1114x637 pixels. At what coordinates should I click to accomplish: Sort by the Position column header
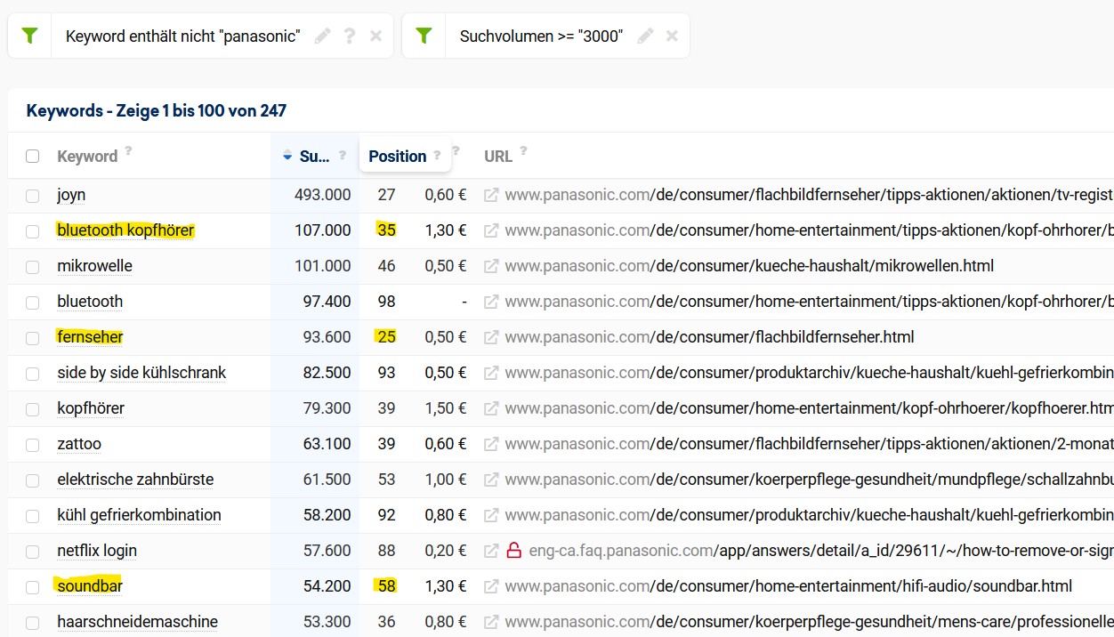397,157
